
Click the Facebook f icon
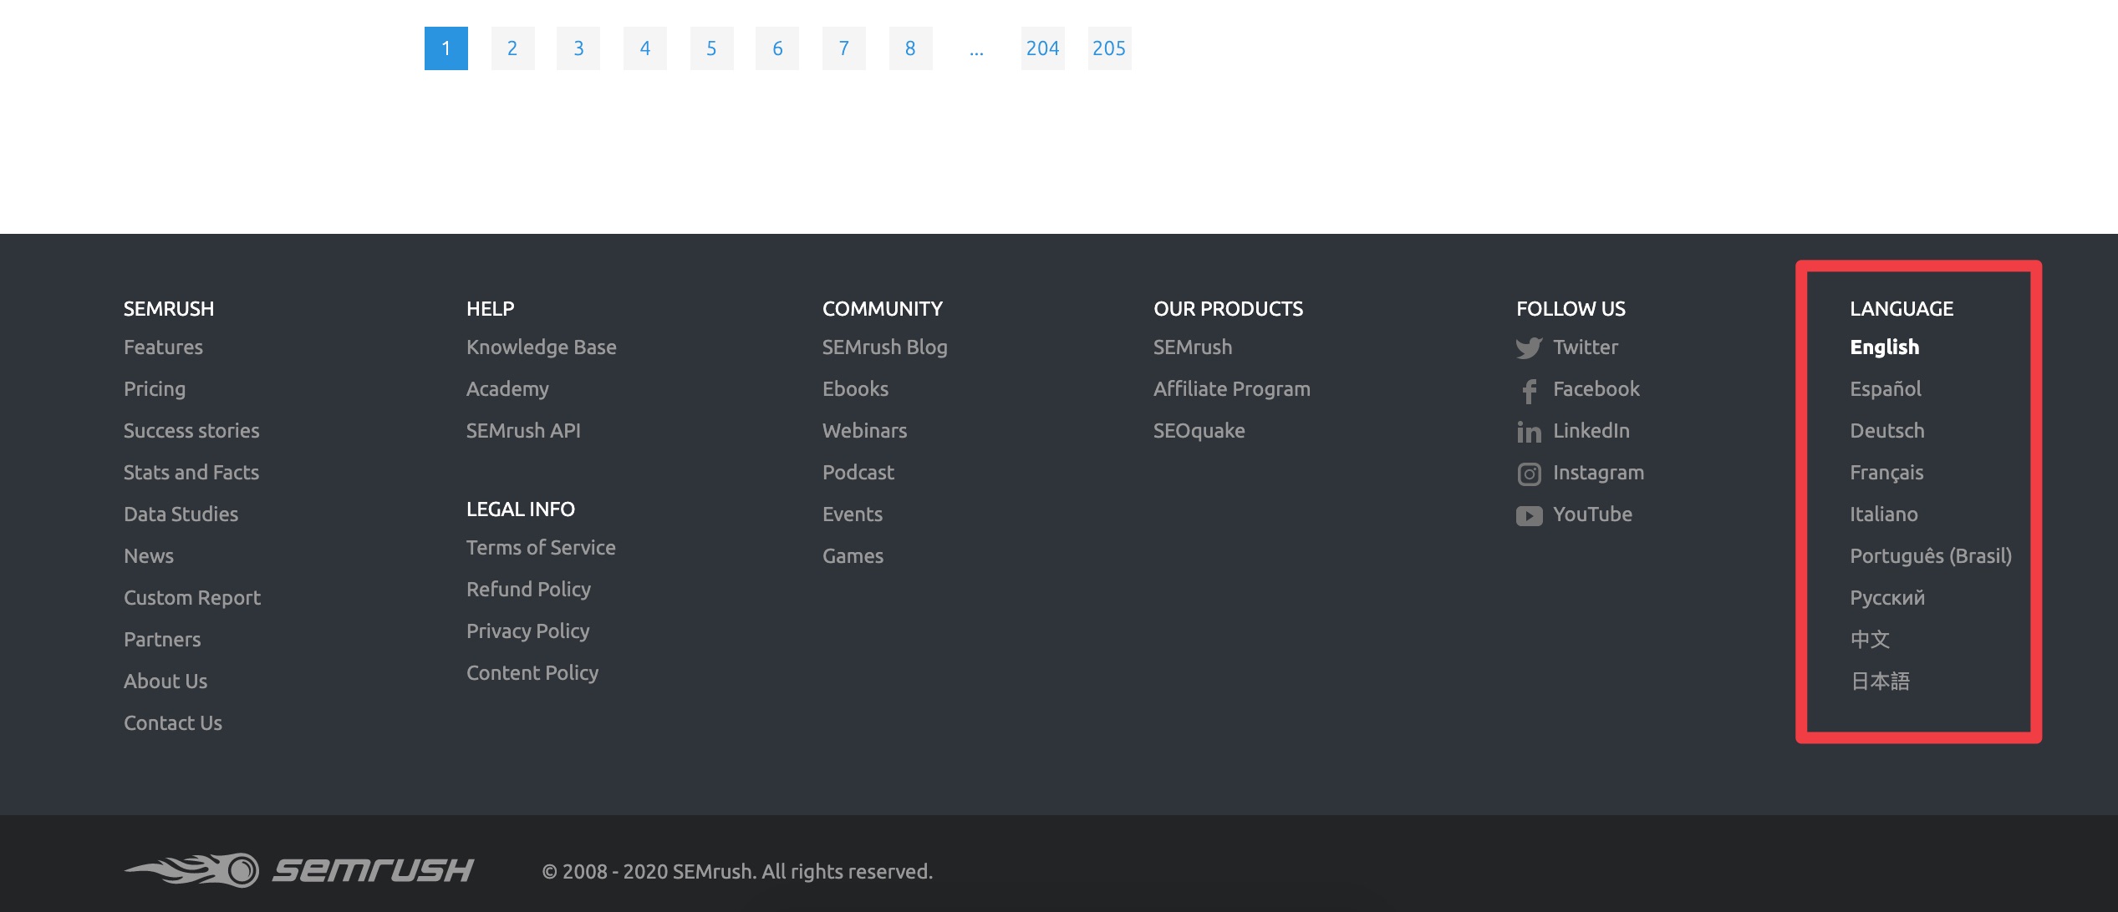1529,391
